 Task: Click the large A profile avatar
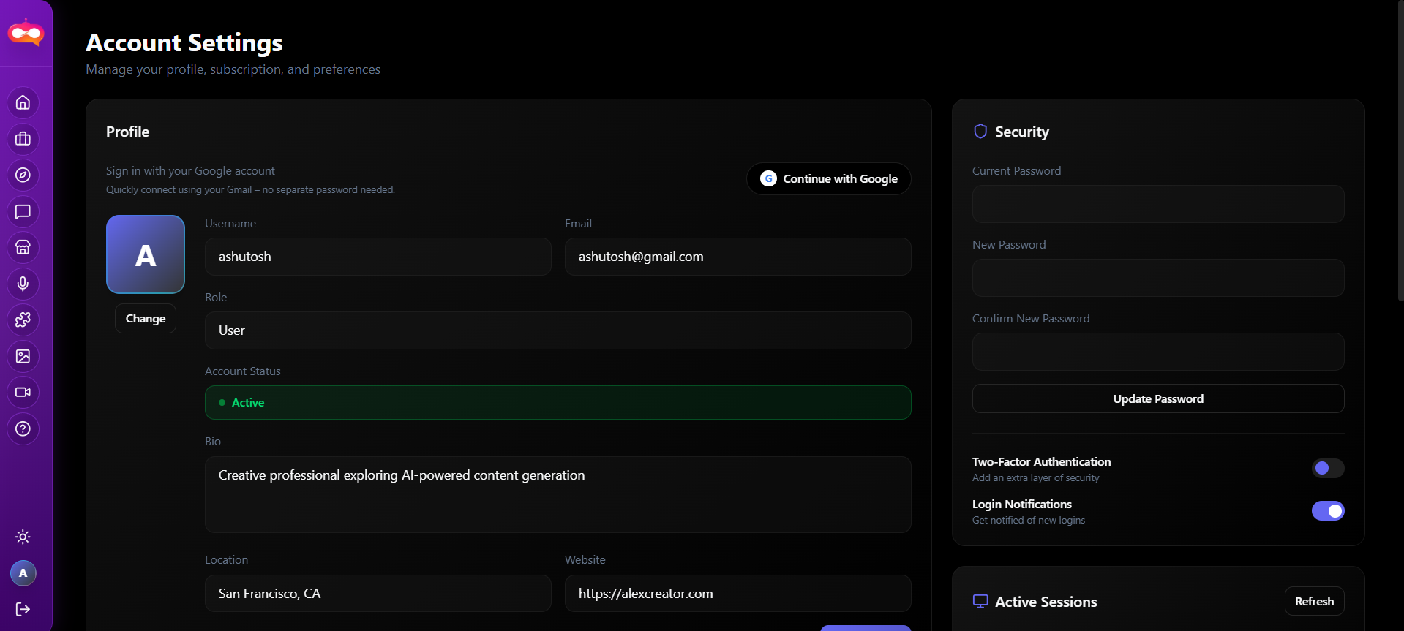[146, 254]
